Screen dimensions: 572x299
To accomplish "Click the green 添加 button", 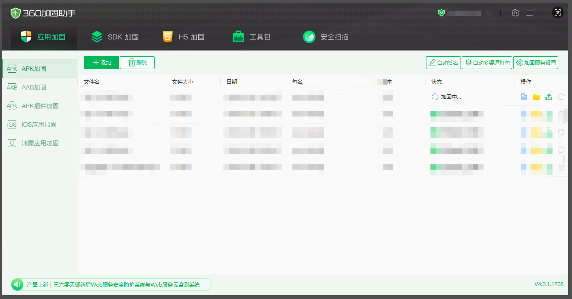I will coord(101,63).
